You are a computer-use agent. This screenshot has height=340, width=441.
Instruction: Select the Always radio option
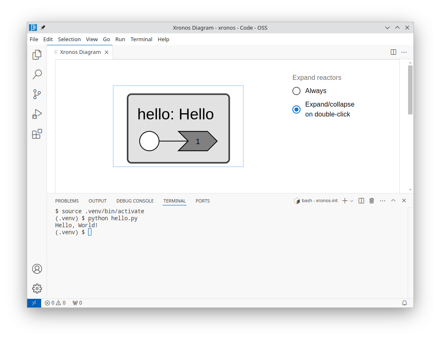(296, 91)
